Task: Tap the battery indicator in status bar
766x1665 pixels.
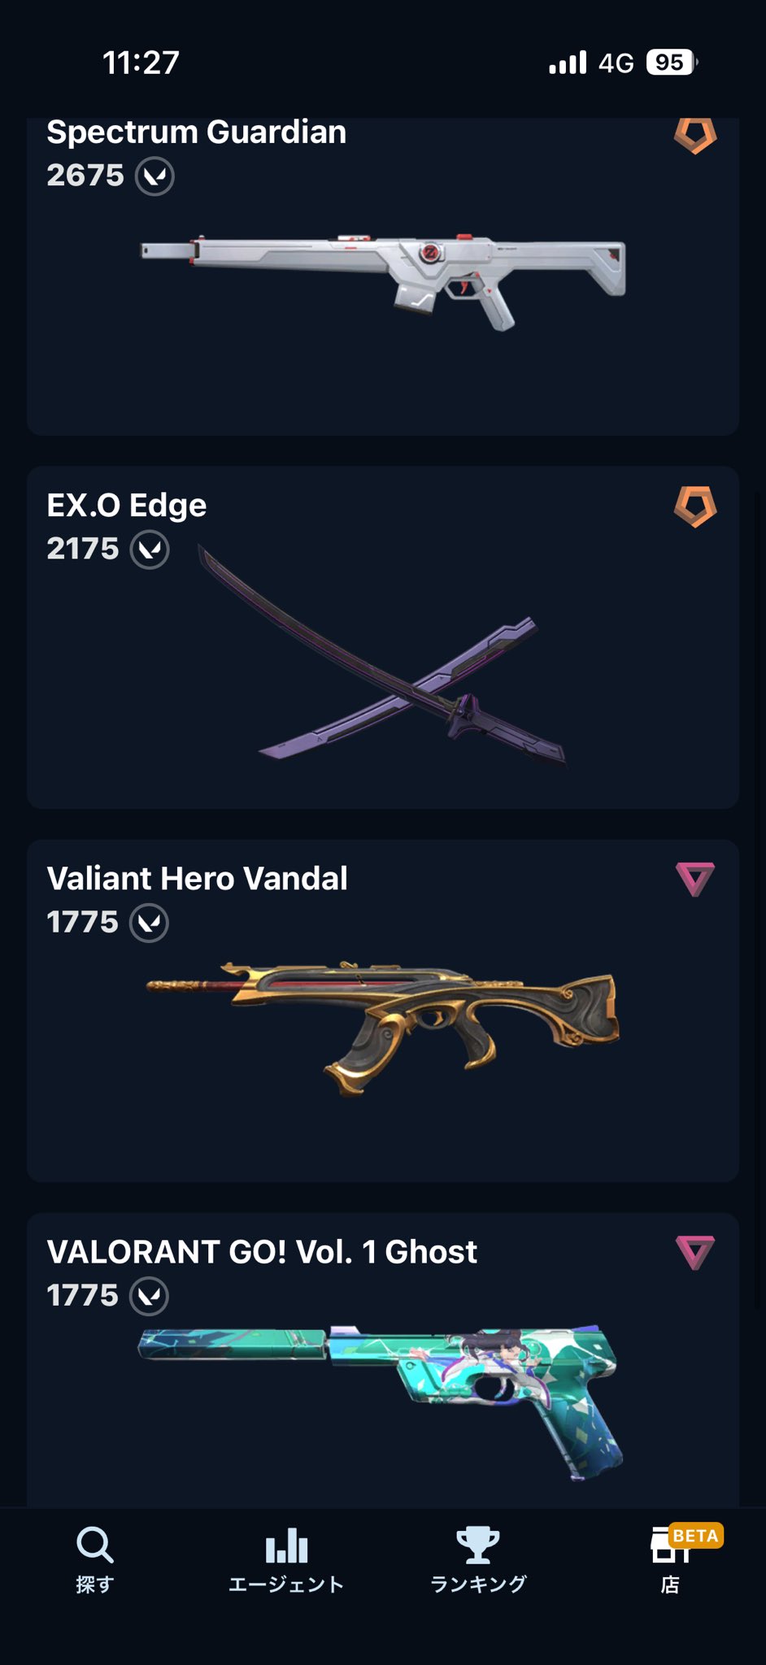Action: click(672, 63)
